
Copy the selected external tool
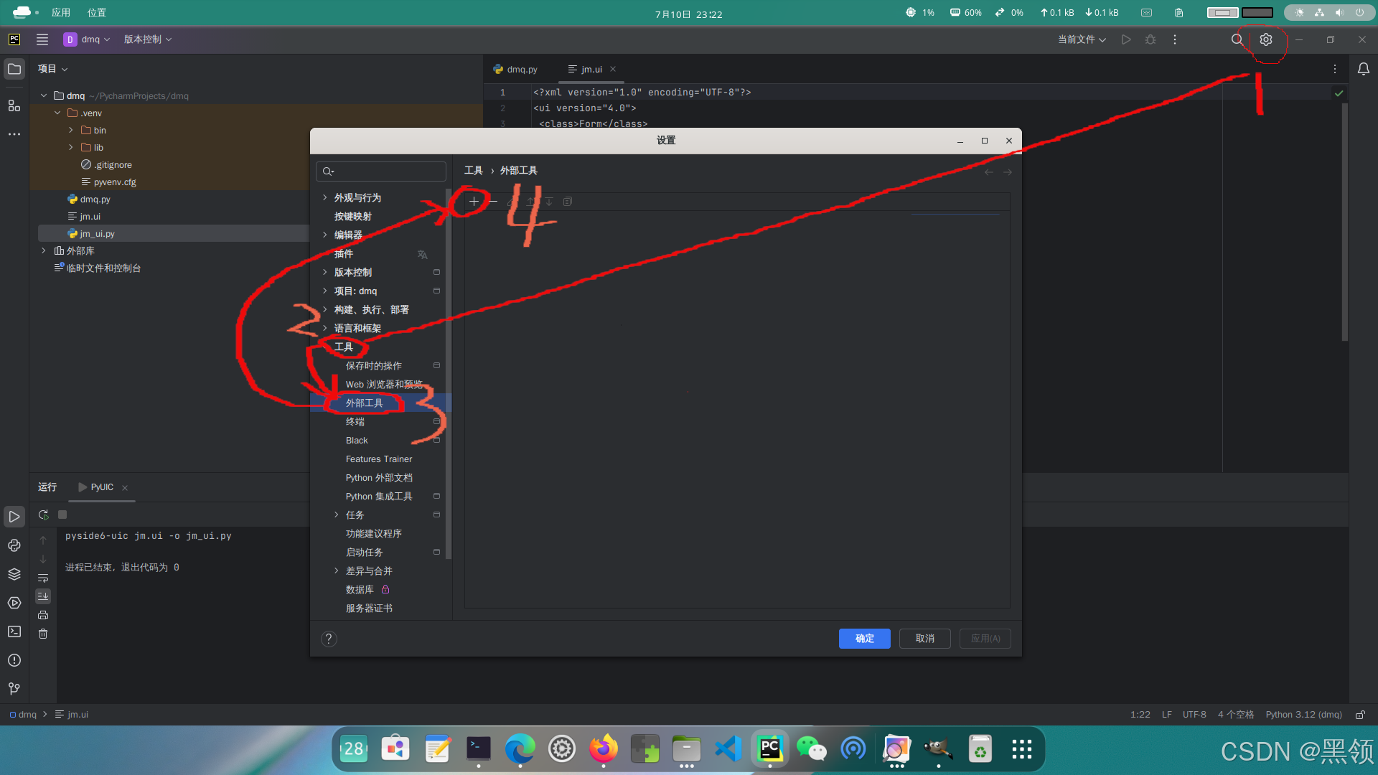(x=568, y=202)
